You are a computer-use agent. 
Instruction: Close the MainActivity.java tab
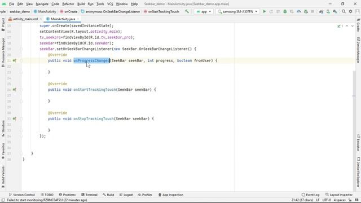click(78, 19)
